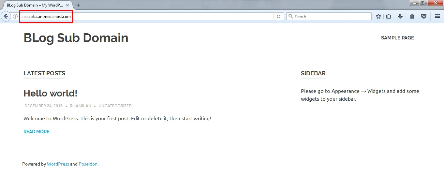This screenshot has width=444, height=176.
Task: Focus the address bar URL field
Action: 147,16
